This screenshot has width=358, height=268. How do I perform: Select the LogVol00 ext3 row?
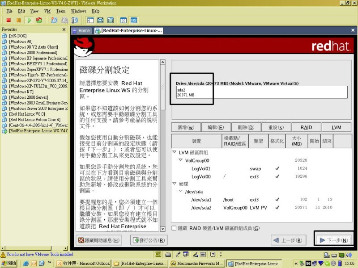(261, 176)
